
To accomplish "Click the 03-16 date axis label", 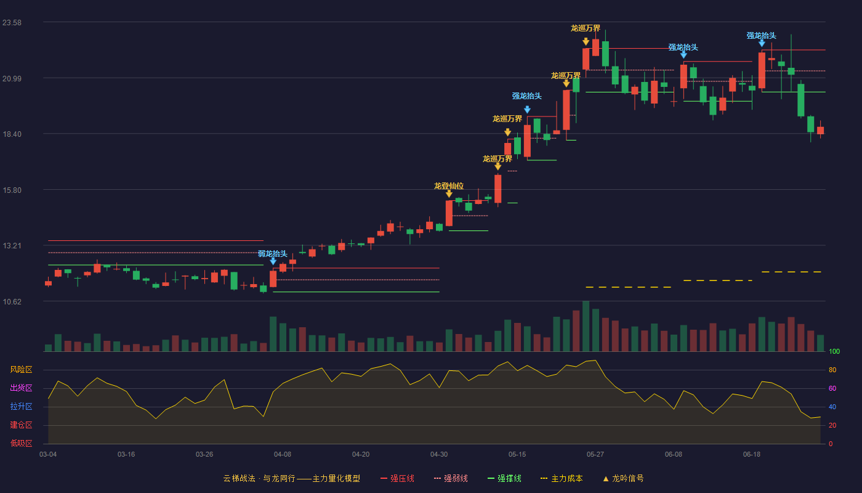I will coord(126,454).
